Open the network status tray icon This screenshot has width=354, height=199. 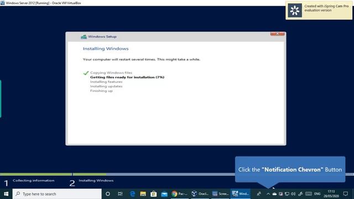click(287, 194)
